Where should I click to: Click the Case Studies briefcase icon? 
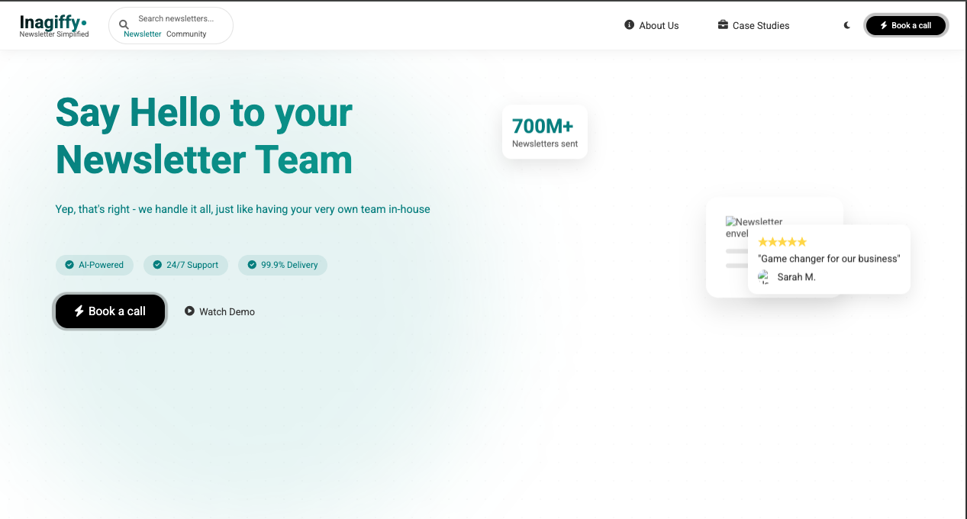pyautogui.click(x=723, y=25)
